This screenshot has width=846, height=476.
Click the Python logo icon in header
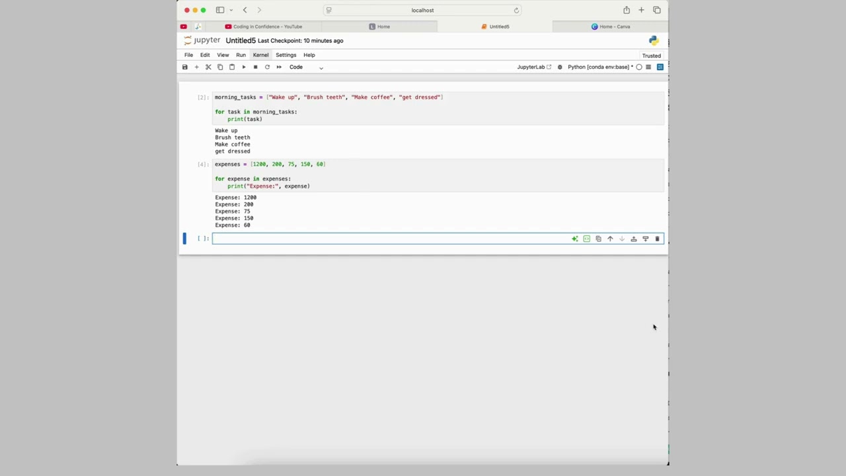[654, 40]
